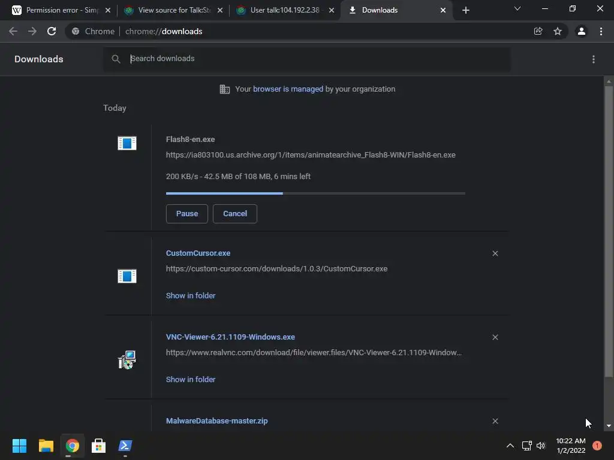Reload the downloads page

point(52,31)
